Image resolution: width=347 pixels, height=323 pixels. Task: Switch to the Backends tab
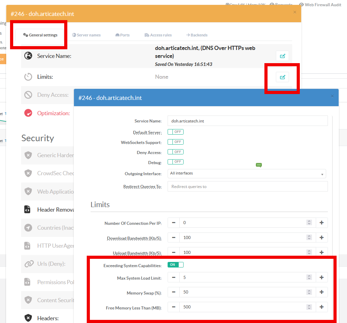[x=197, y=35]
